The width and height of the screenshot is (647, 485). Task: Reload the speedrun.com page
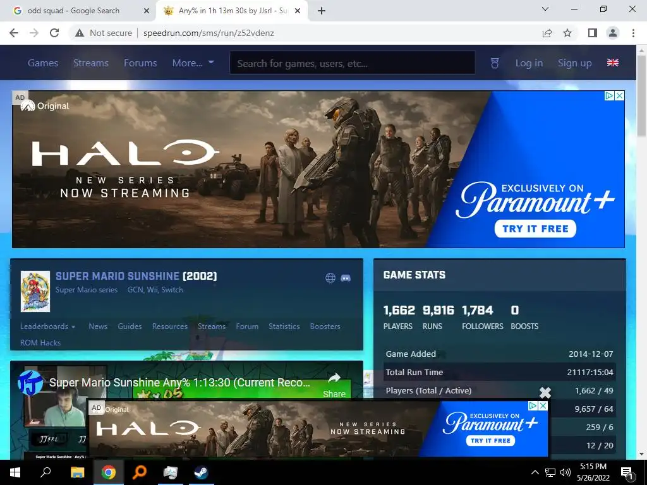tap(54, 33)
